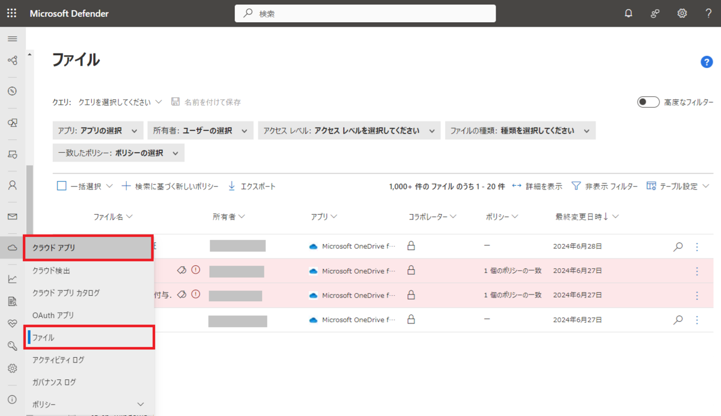Click in the top search box
This screenshot has width=721, height=416.
(365, 13)
